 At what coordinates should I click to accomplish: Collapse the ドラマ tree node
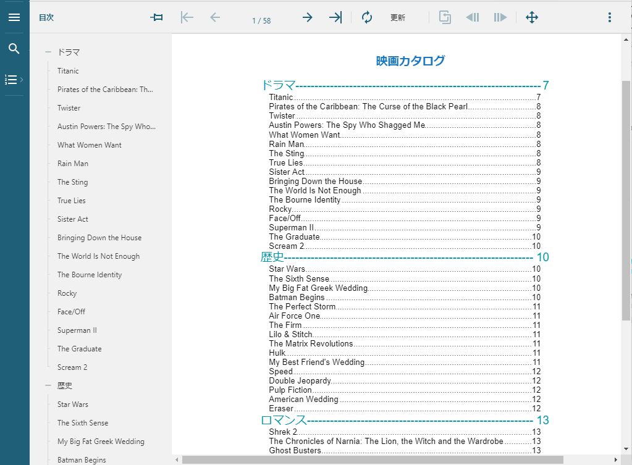click(48, 52)
